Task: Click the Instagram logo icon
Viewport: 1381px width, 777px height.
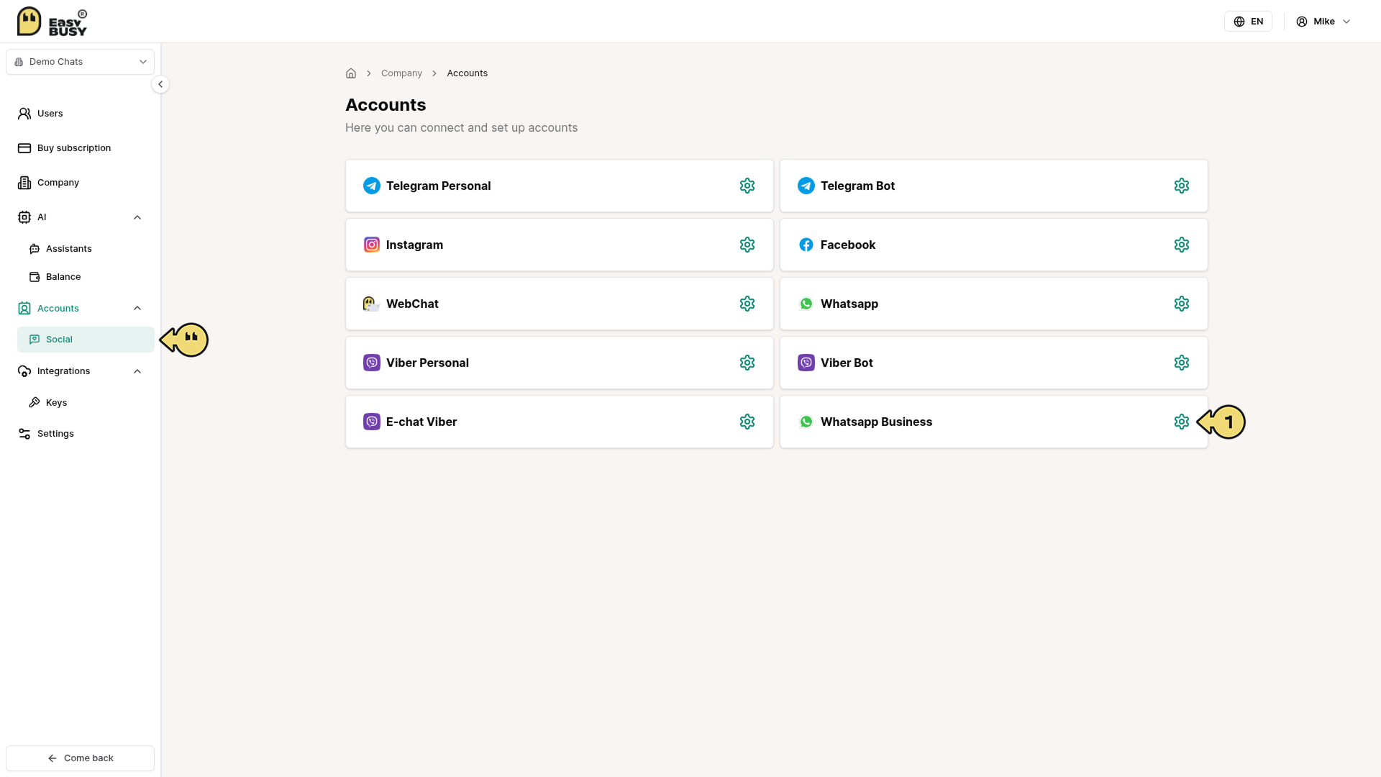Action: 372,245
